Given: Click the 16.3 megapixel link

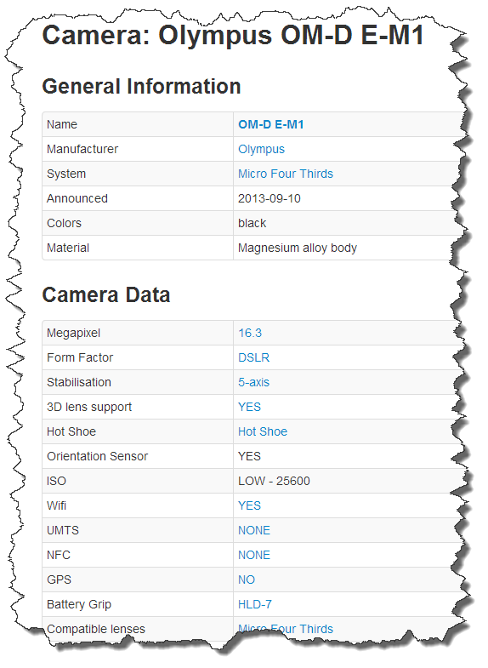Looking at the screenshot, I should pyautogui.click(x=250, y=333).
